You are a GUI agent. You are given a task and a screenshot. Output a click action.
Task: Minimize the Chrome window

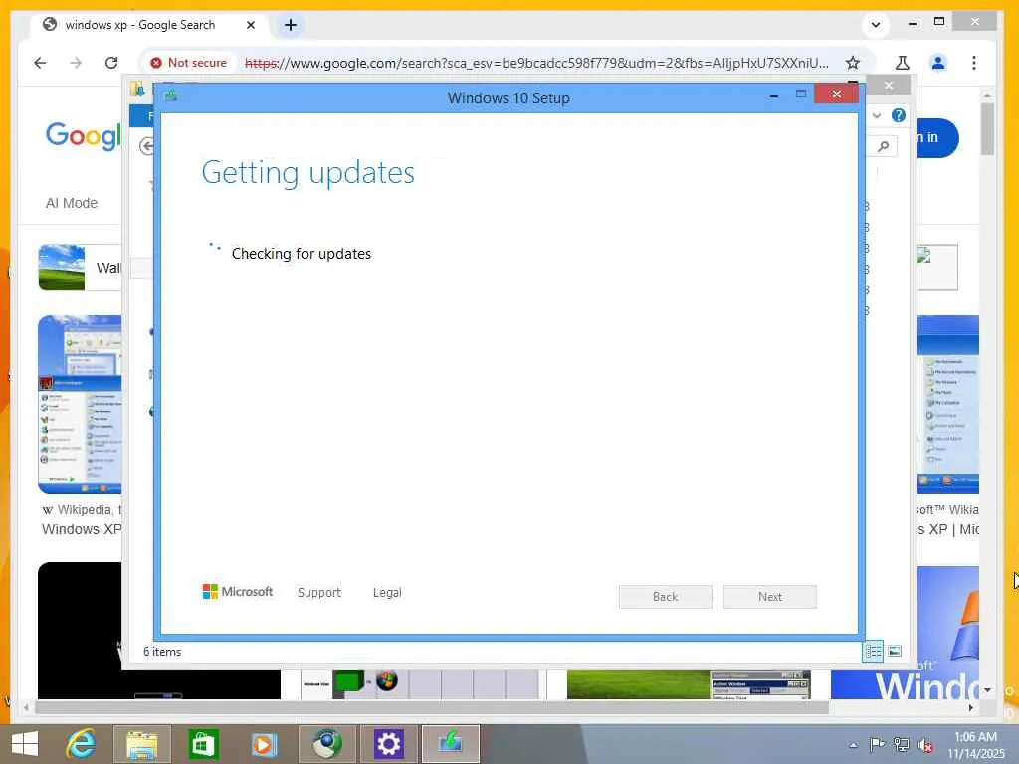pos(913,24)
